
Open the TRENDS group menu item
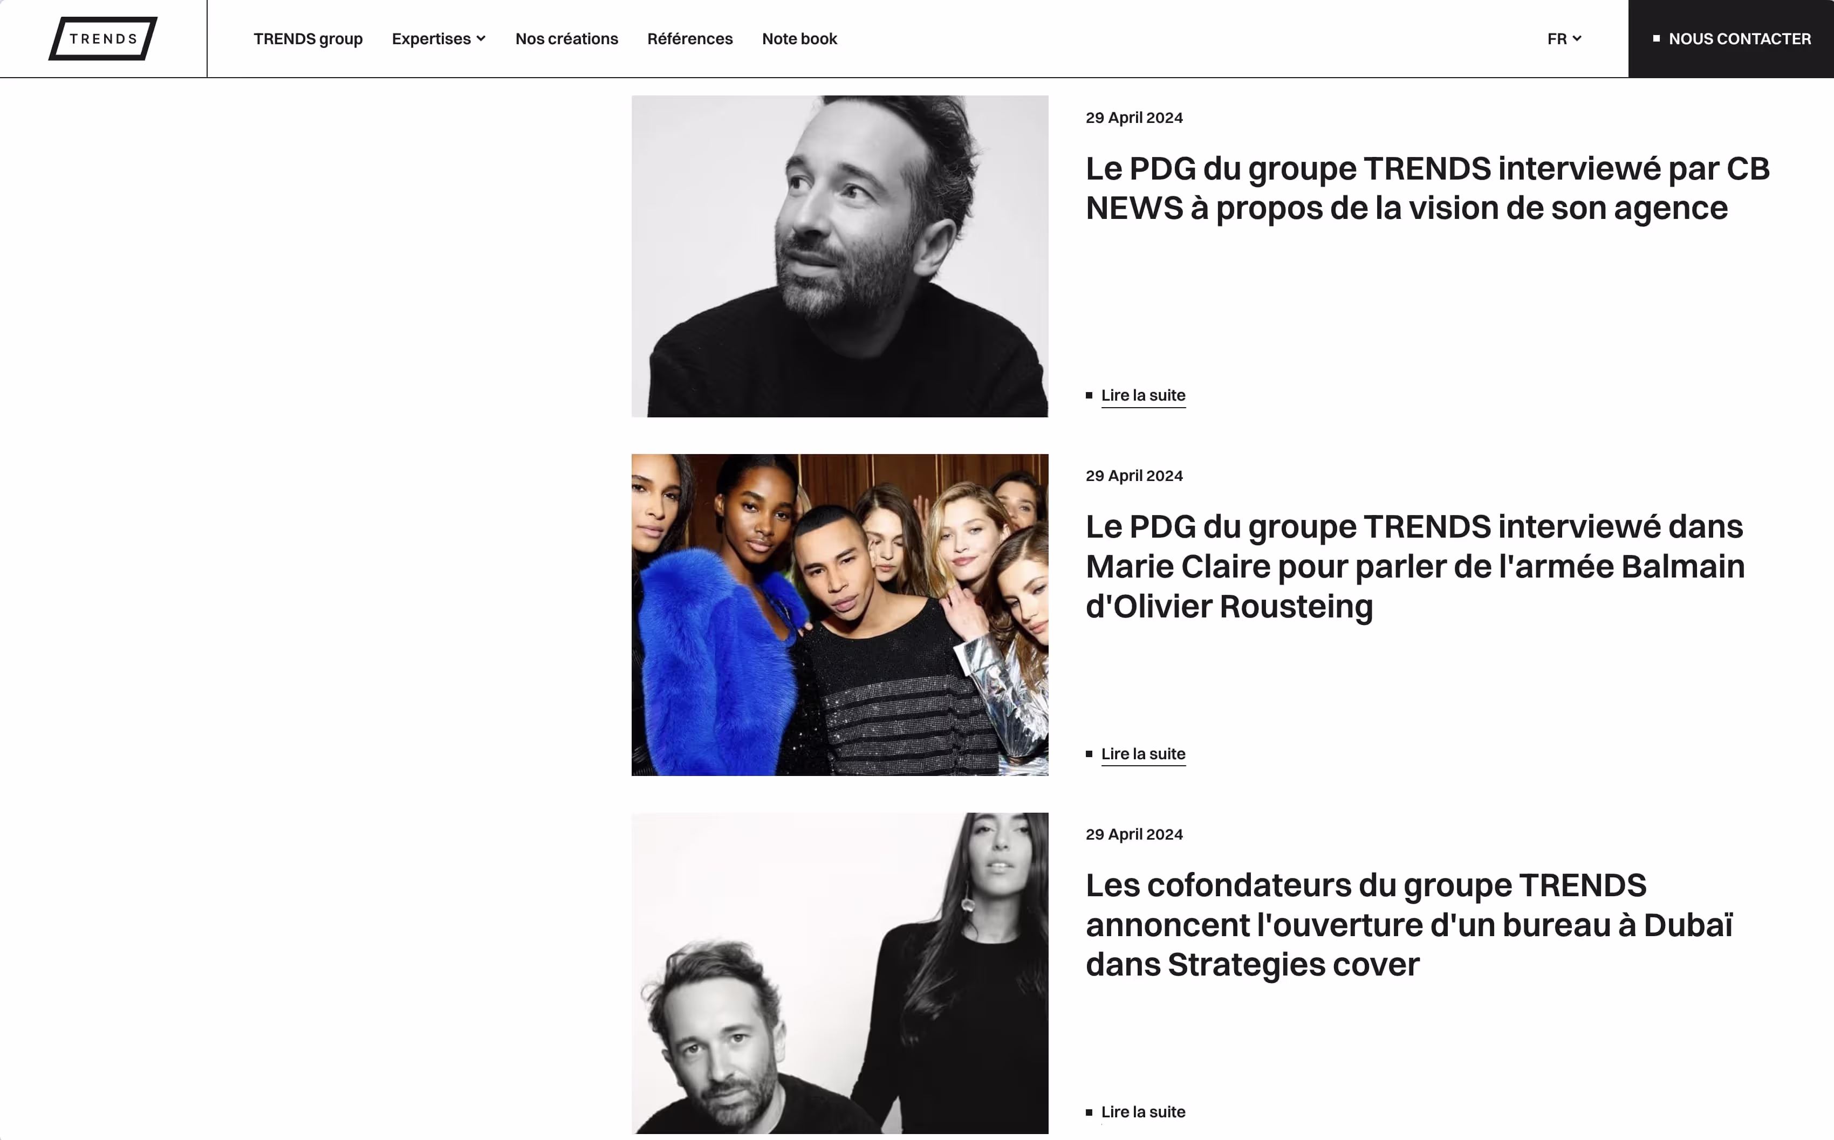[x=307, y=38]
